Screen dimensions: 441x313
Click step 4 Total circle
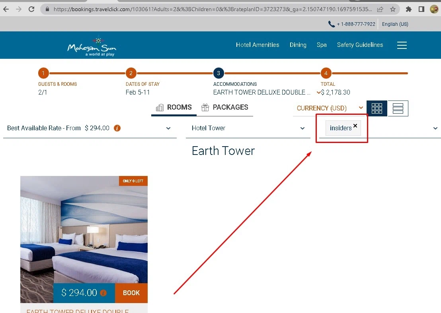tap(326, 73)
